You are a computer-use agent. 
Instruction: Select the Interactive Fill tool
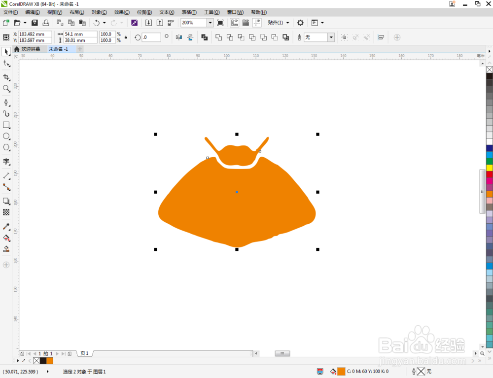click(x=6, y=238)
